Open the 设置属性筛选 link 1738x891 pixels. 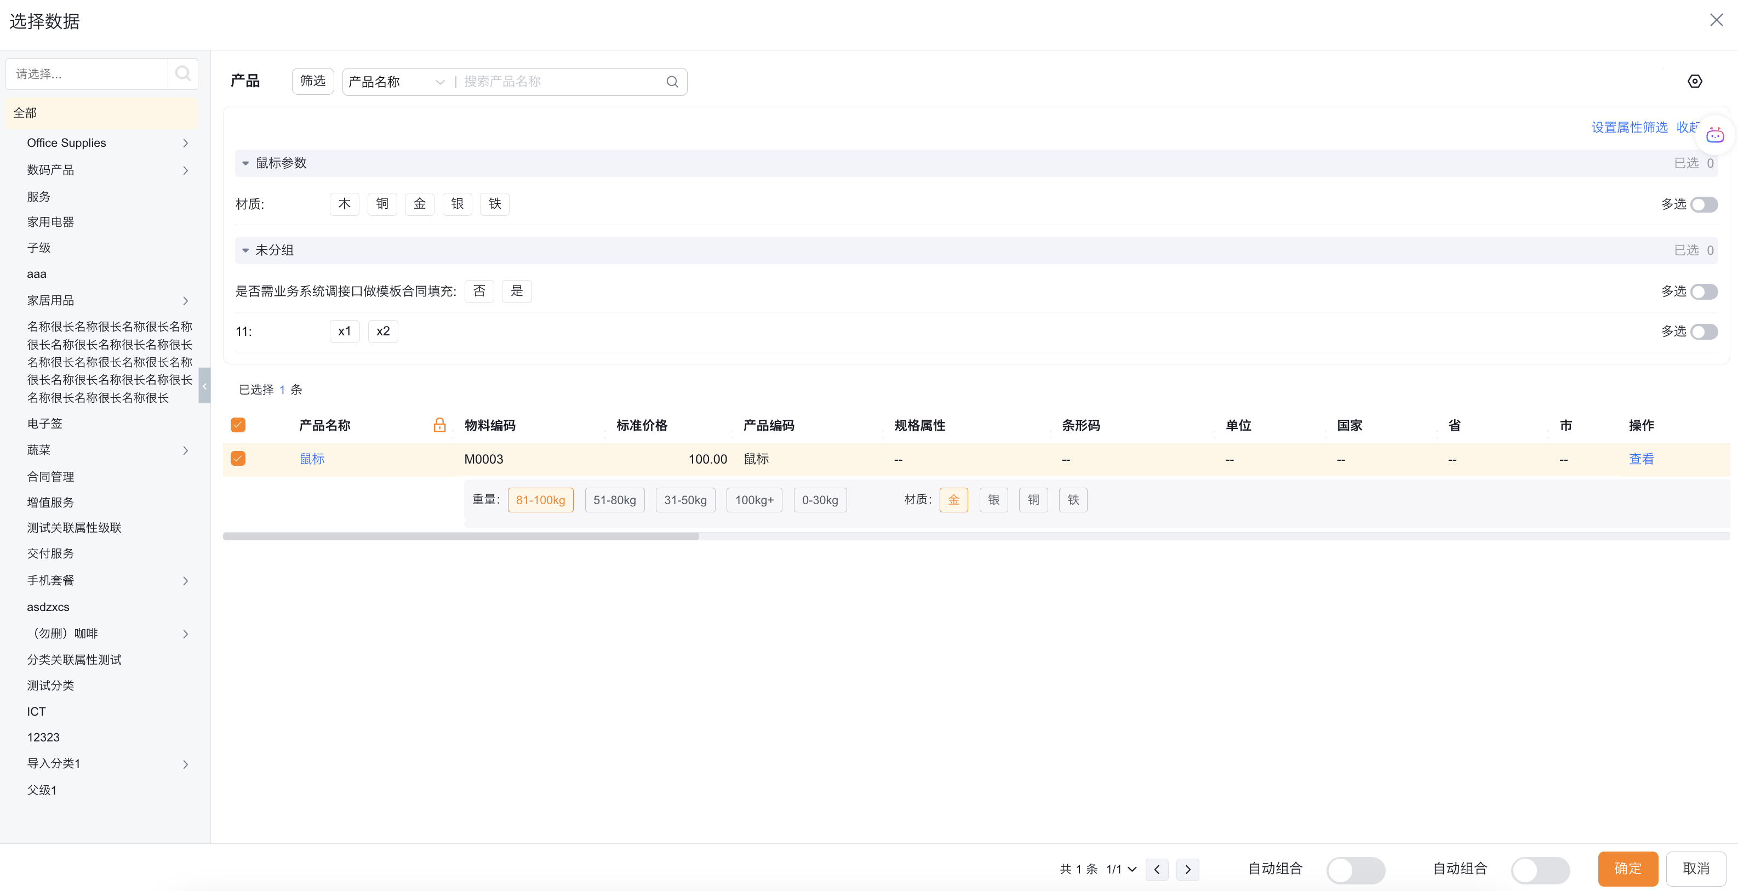1629,128
